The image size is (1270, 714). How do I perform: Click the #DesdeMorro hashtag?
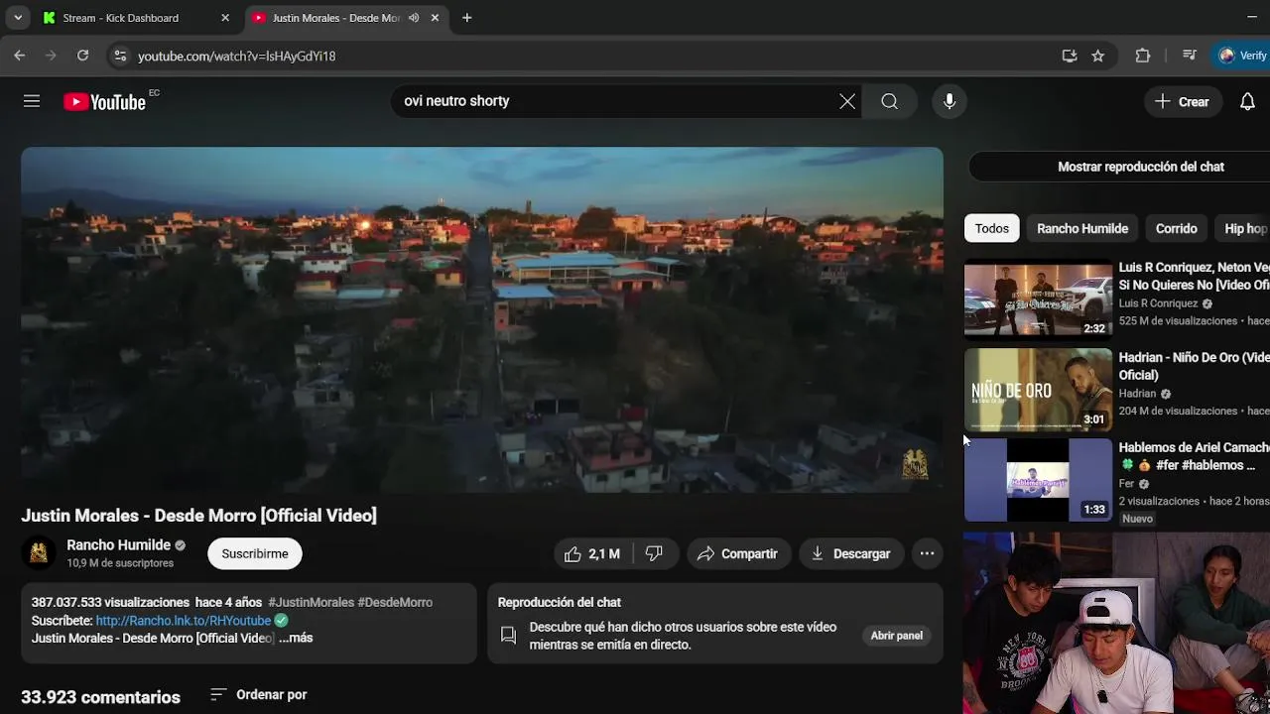(395, 602)
